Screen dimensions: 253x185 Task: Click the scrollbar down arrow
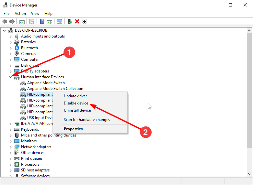249,174
